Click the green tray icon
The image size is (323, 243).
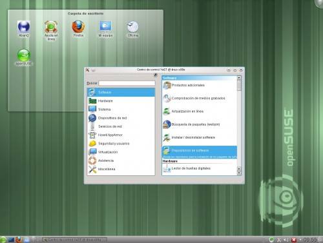(272, 240)
